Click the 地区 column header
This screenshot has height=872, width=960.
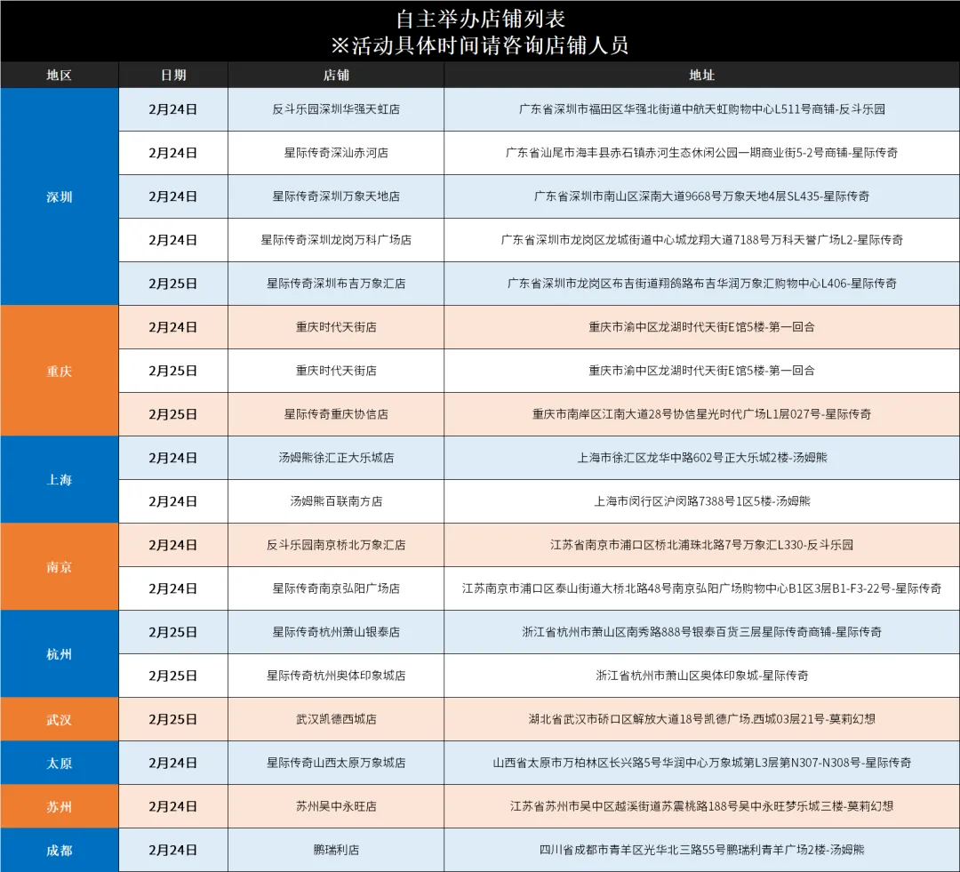coord(59,76)
